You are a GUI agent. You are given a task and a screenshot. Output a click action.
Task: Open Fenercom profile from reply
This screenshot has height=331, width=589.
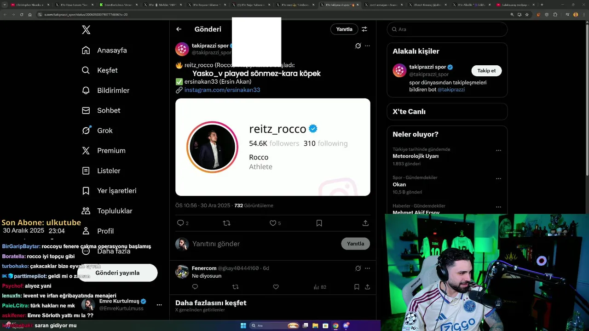point(204,268)
